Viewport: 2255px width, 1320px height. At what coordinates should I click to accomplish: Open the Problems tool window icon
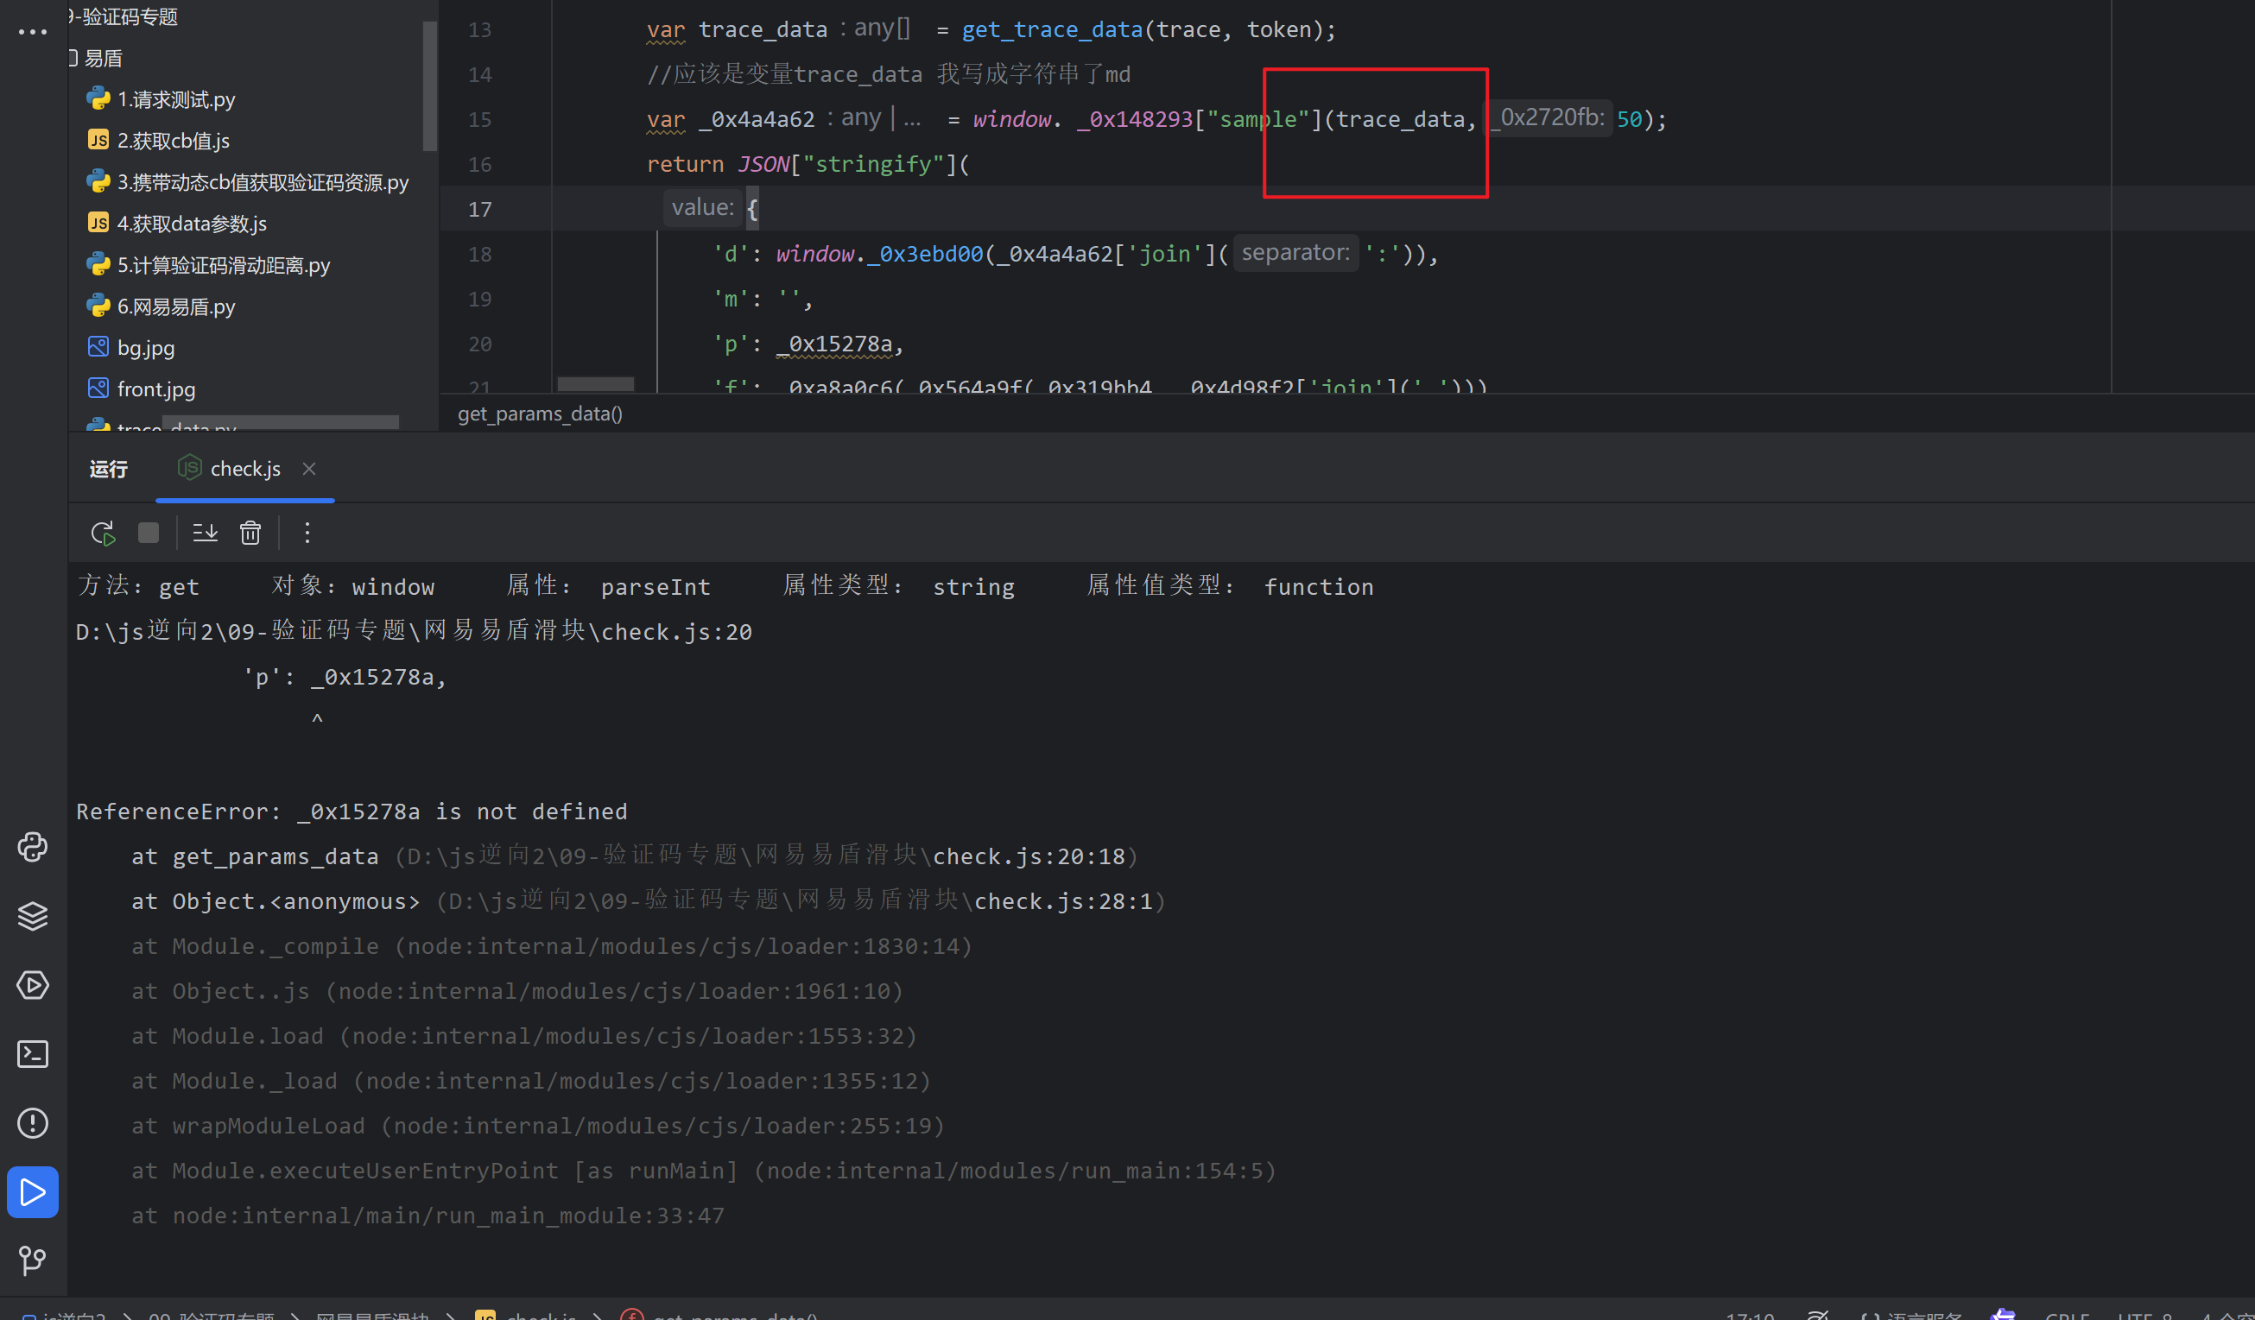tap(33, 1123)
